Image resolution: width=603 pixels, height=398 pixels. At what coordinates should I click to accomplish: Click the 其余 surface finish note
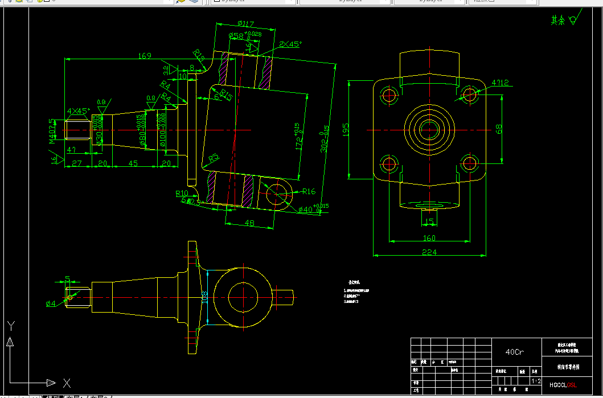(558, 20)
